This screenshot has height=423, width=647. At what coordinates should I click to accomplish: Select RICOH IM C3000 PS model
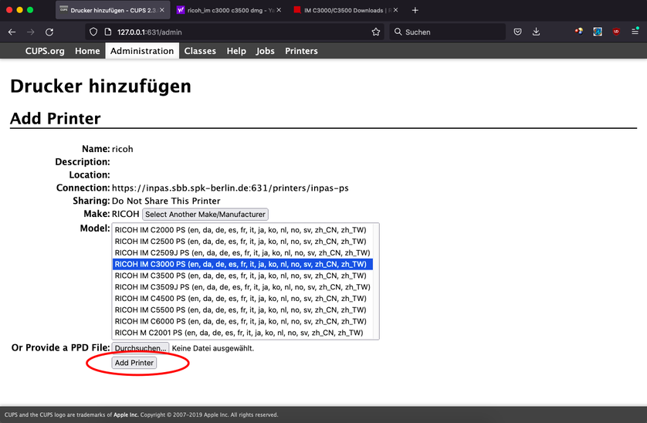(x=241, y=264)
